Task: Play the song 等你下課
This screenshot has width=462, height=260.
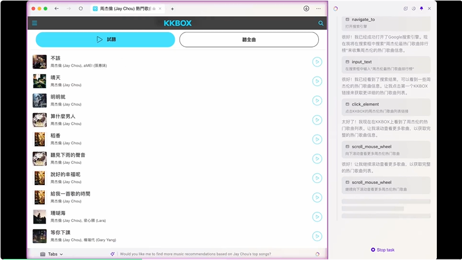Action: [x=317, y=236]
